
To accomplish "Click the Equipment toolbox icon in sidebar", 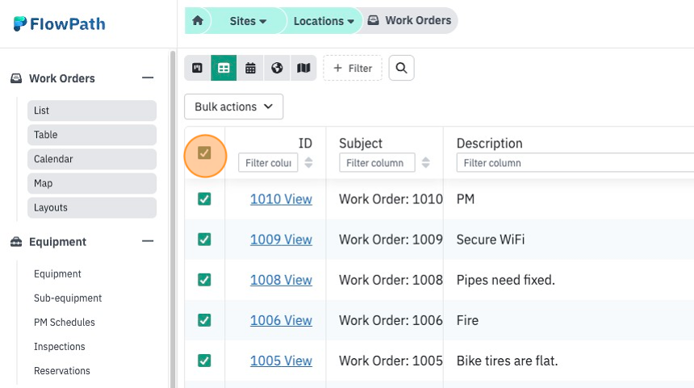I will click(16, 241).
